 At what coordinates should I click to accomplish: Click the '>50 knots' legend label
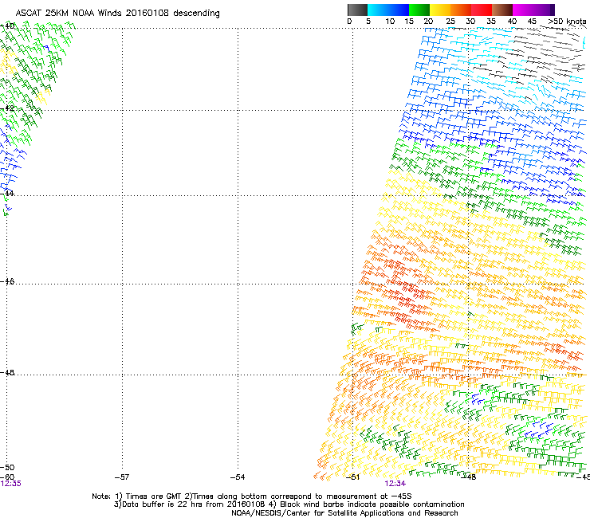point(567,22)
